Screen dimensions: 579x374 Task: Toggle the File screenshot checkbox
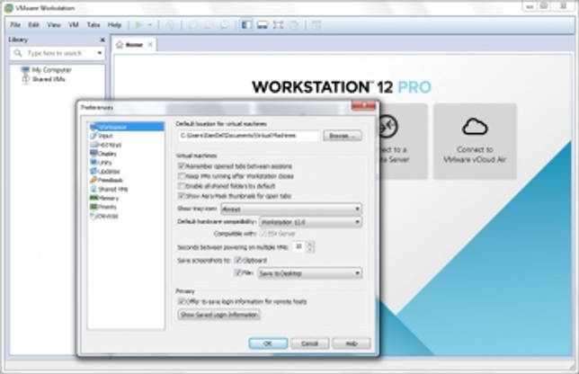238,272
